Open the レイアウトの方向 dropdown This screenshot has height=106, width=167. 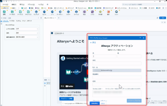pos(27,29)
